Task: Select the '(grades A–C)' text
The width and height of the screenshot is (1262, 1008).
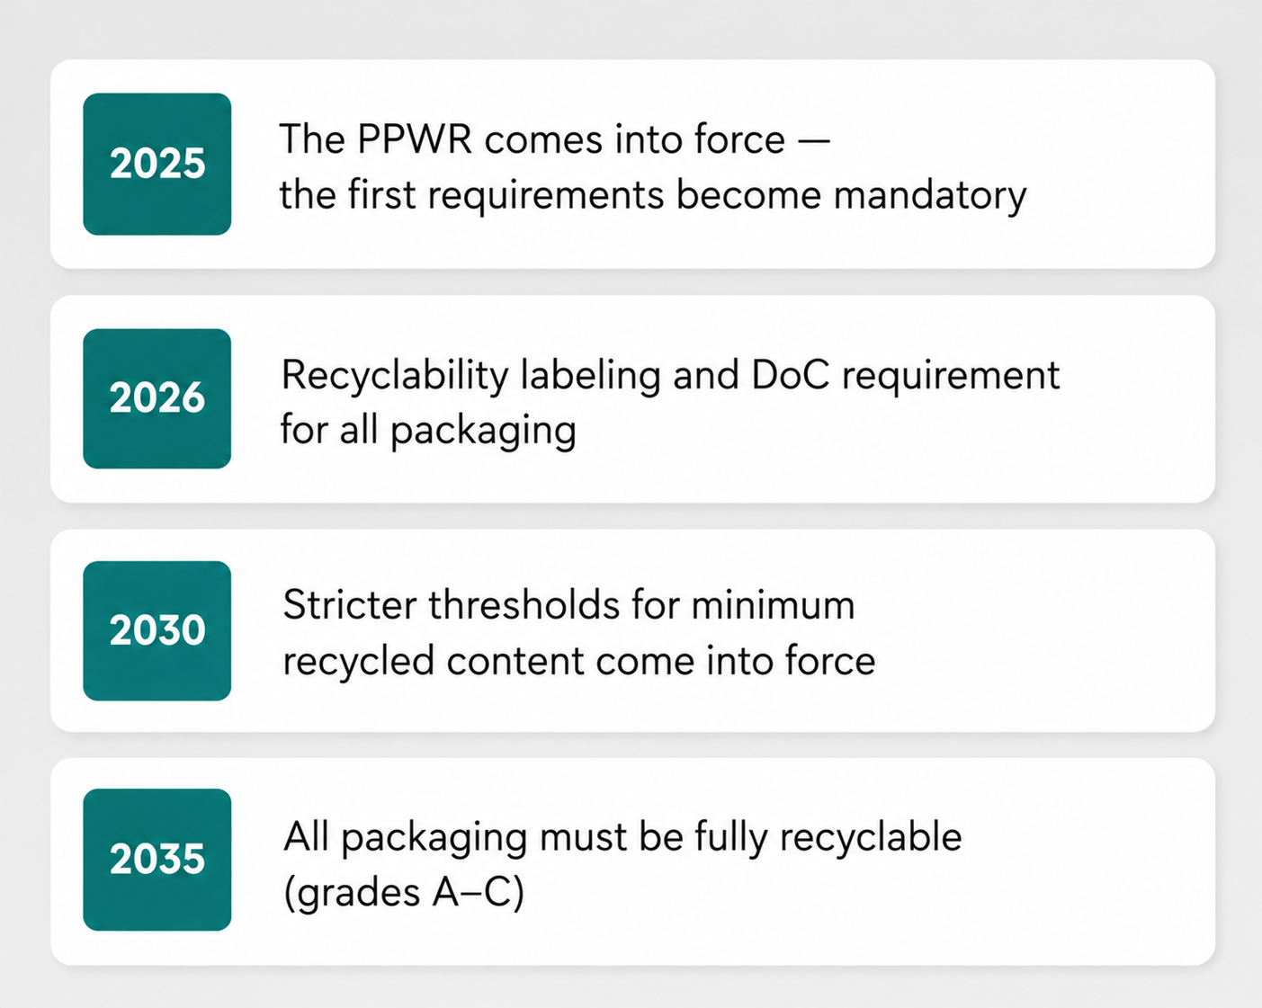Action: (x=404, y=893)
